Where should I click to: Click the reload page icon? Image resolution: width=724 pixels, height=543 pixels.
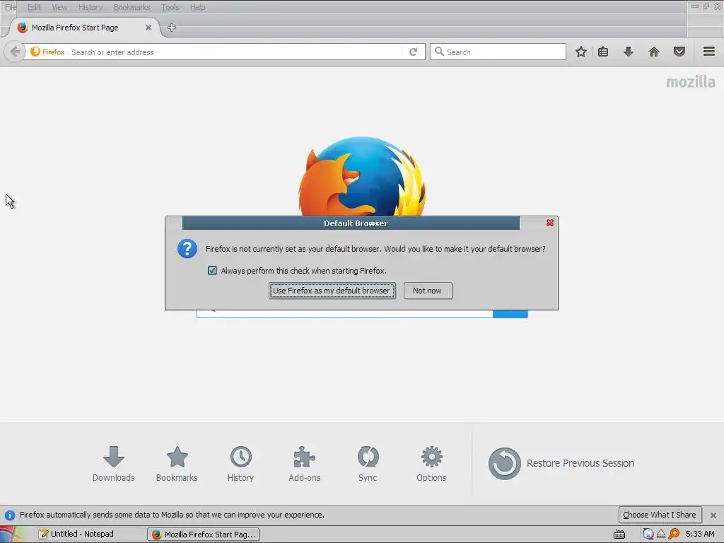tap(413, 52)
